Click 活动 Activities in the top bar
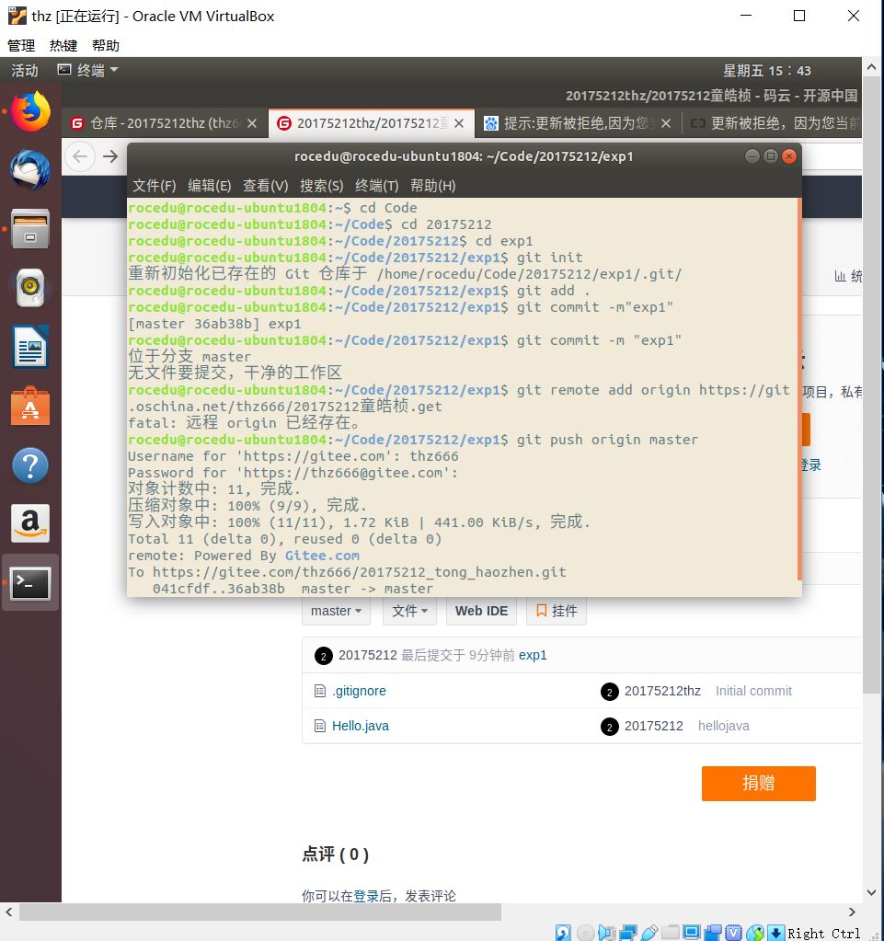Image resolution: width=884 pixels, height=941 pixels. pyautogui.click(x=25, y=71)
